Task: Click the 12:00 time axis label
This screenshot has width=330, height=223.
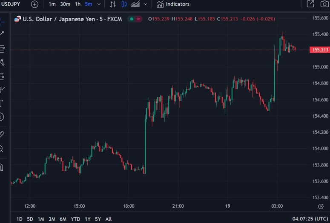Action: click(x=30, y=206)
